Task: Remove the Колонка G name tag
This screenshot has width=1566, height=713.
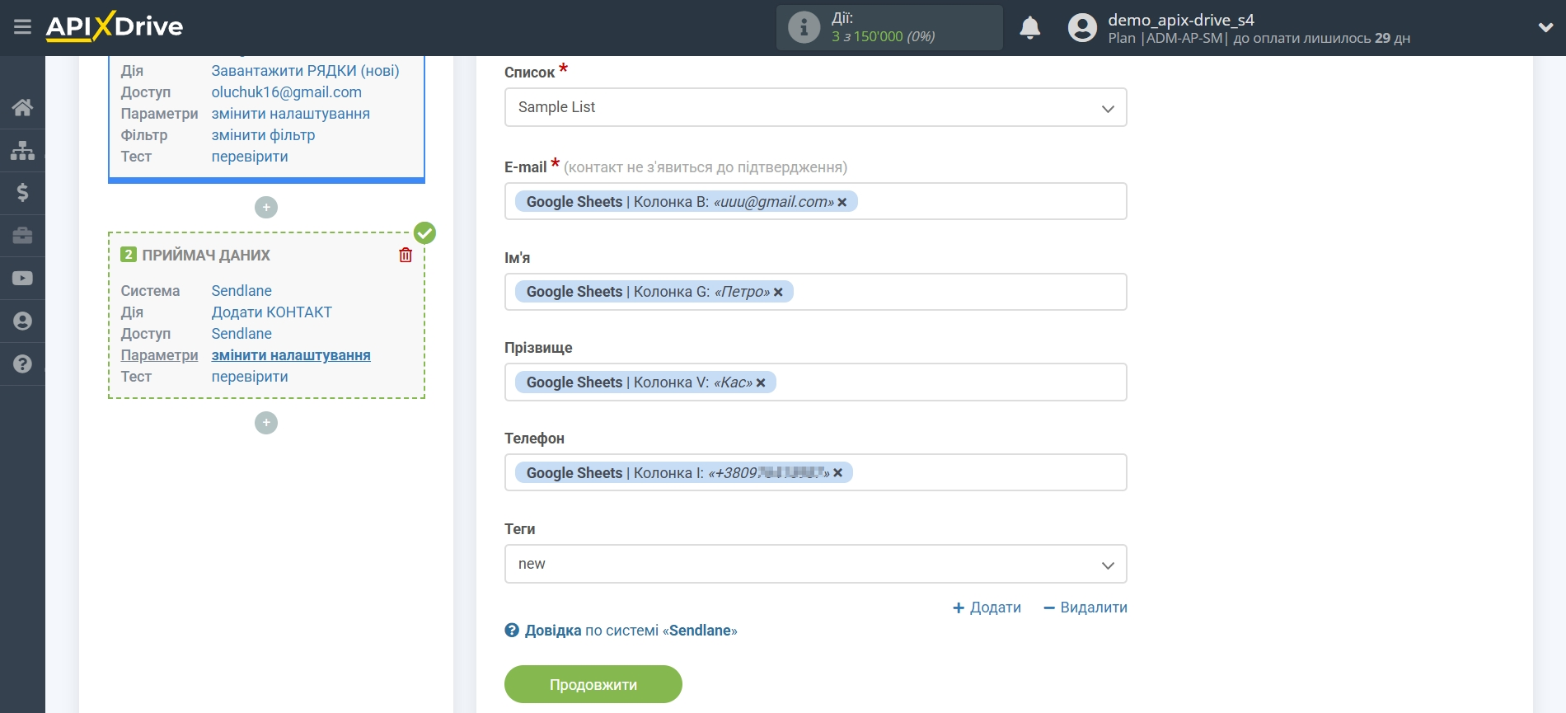Action: click(x=778, y=292)
